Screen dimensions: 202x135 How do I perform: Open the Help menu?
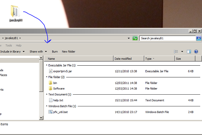coord(19,45)
